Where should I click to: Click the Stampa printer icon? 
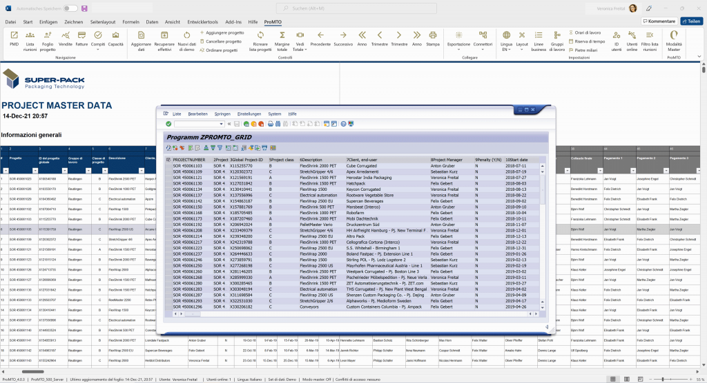tap(433, 35)
